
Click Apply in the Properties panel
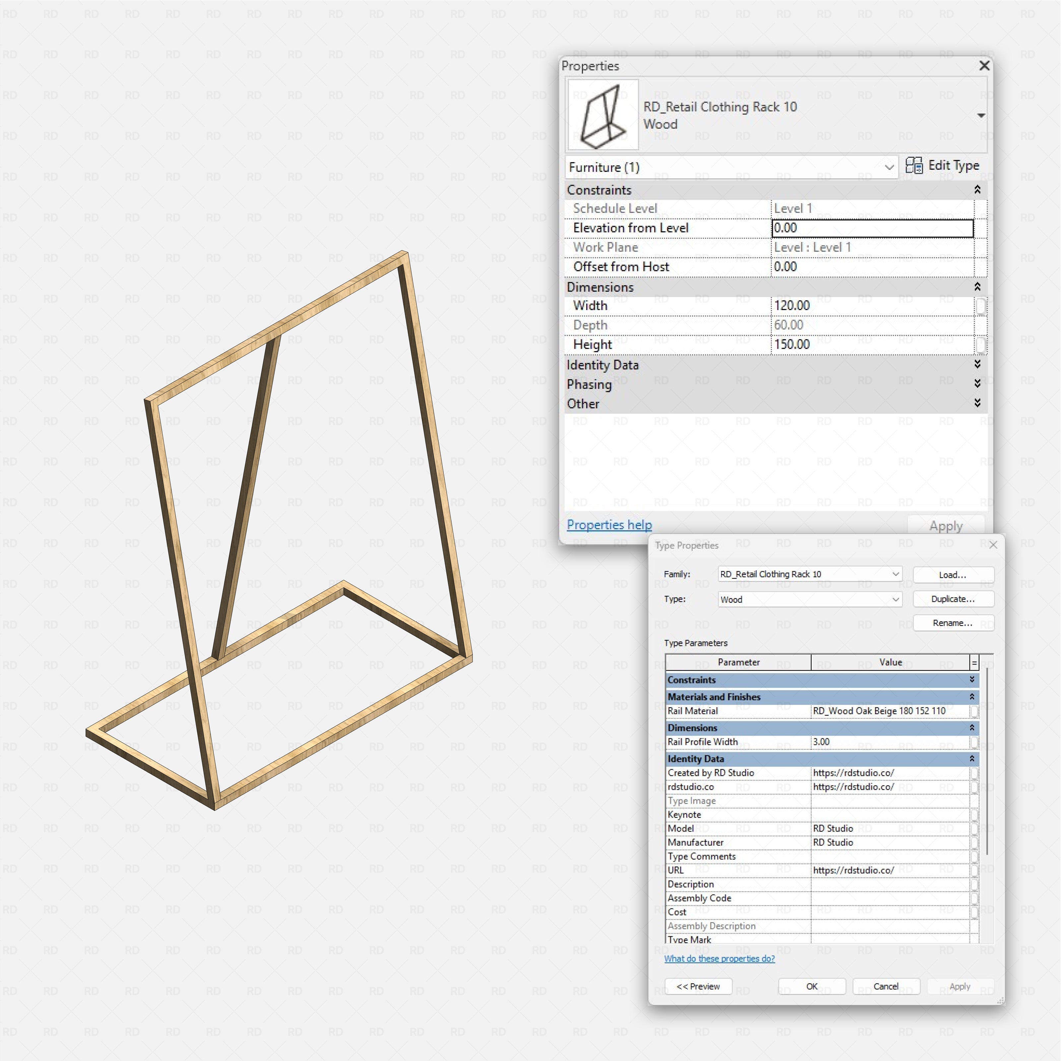[x=946, y=526]
